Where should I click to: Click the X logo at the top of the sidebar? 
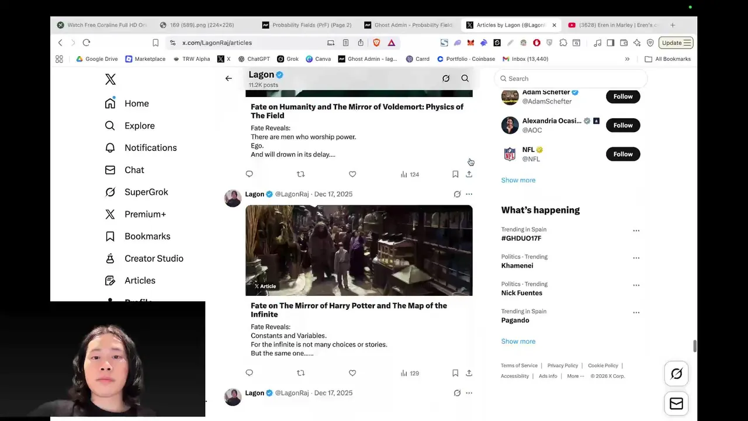click(x=110, y=79)
